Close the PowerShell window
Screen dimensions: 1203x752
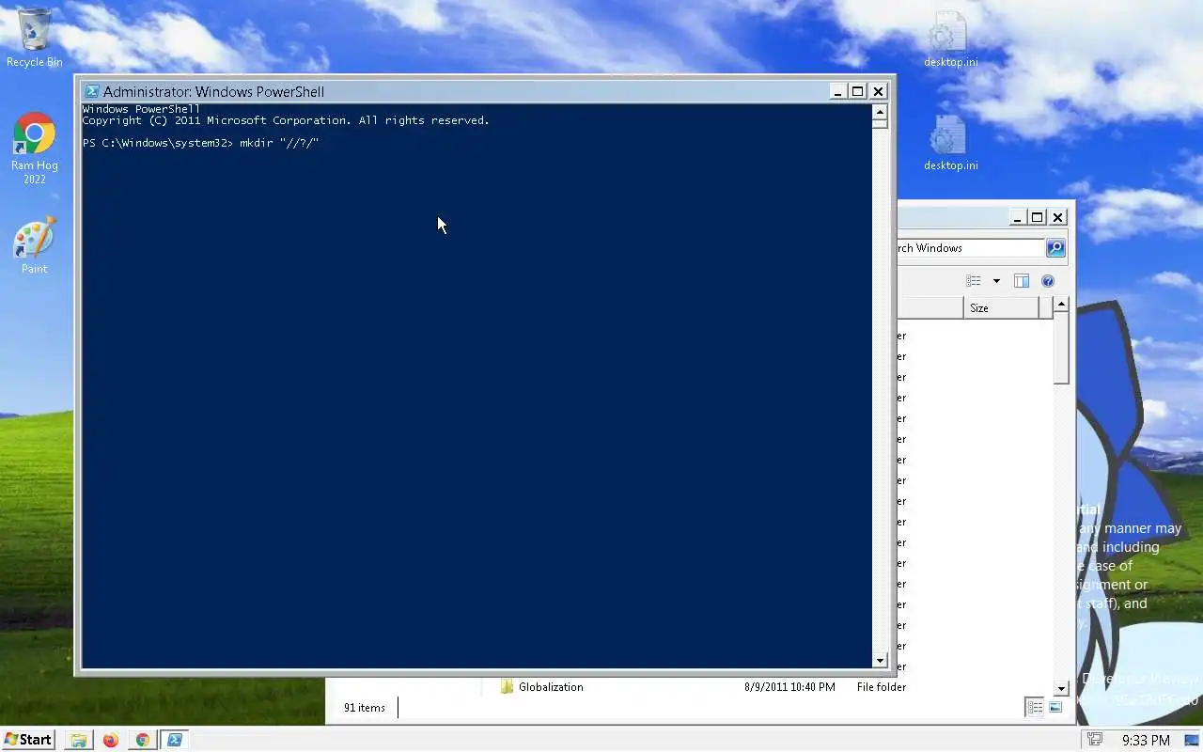click(878, 91)
